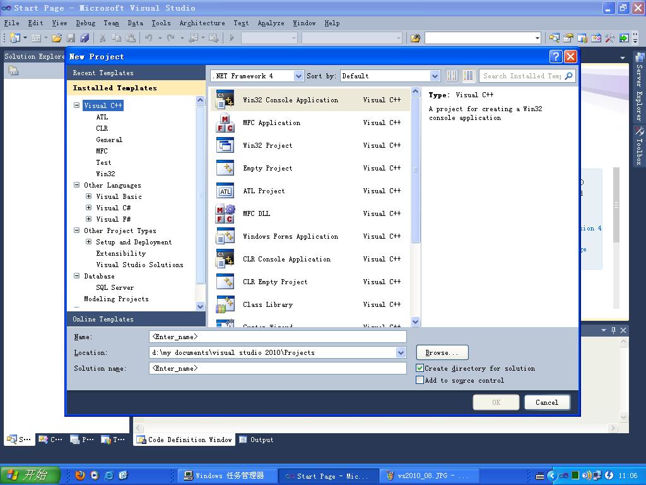Screen dimensions: 646x485
Task: Open the Recent Templates section
Action: [136, 73]
